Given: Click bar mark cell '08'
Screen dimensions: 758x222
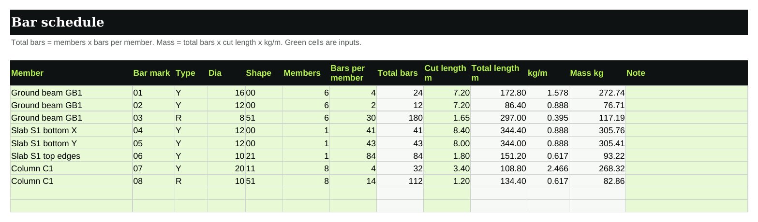Looking at the screenshot, I should (x=154, y=181).
